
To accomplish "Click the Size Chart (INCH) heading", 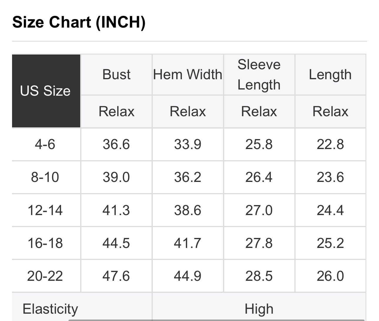I will [x=79, y=22].
